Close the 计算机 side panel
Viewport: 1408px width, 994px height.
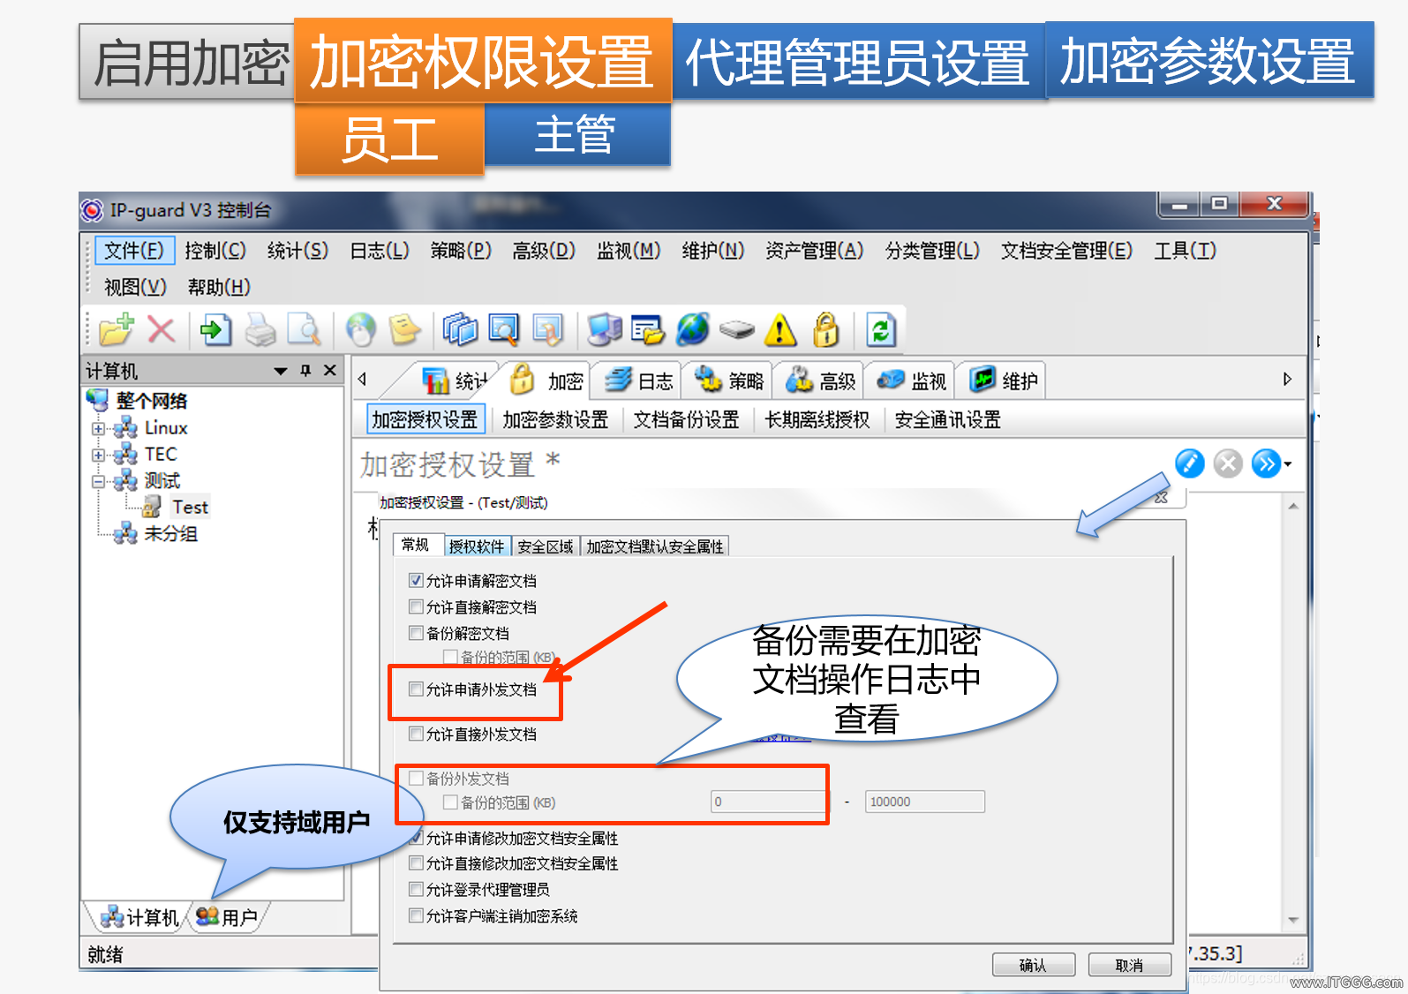click(329, 371)
